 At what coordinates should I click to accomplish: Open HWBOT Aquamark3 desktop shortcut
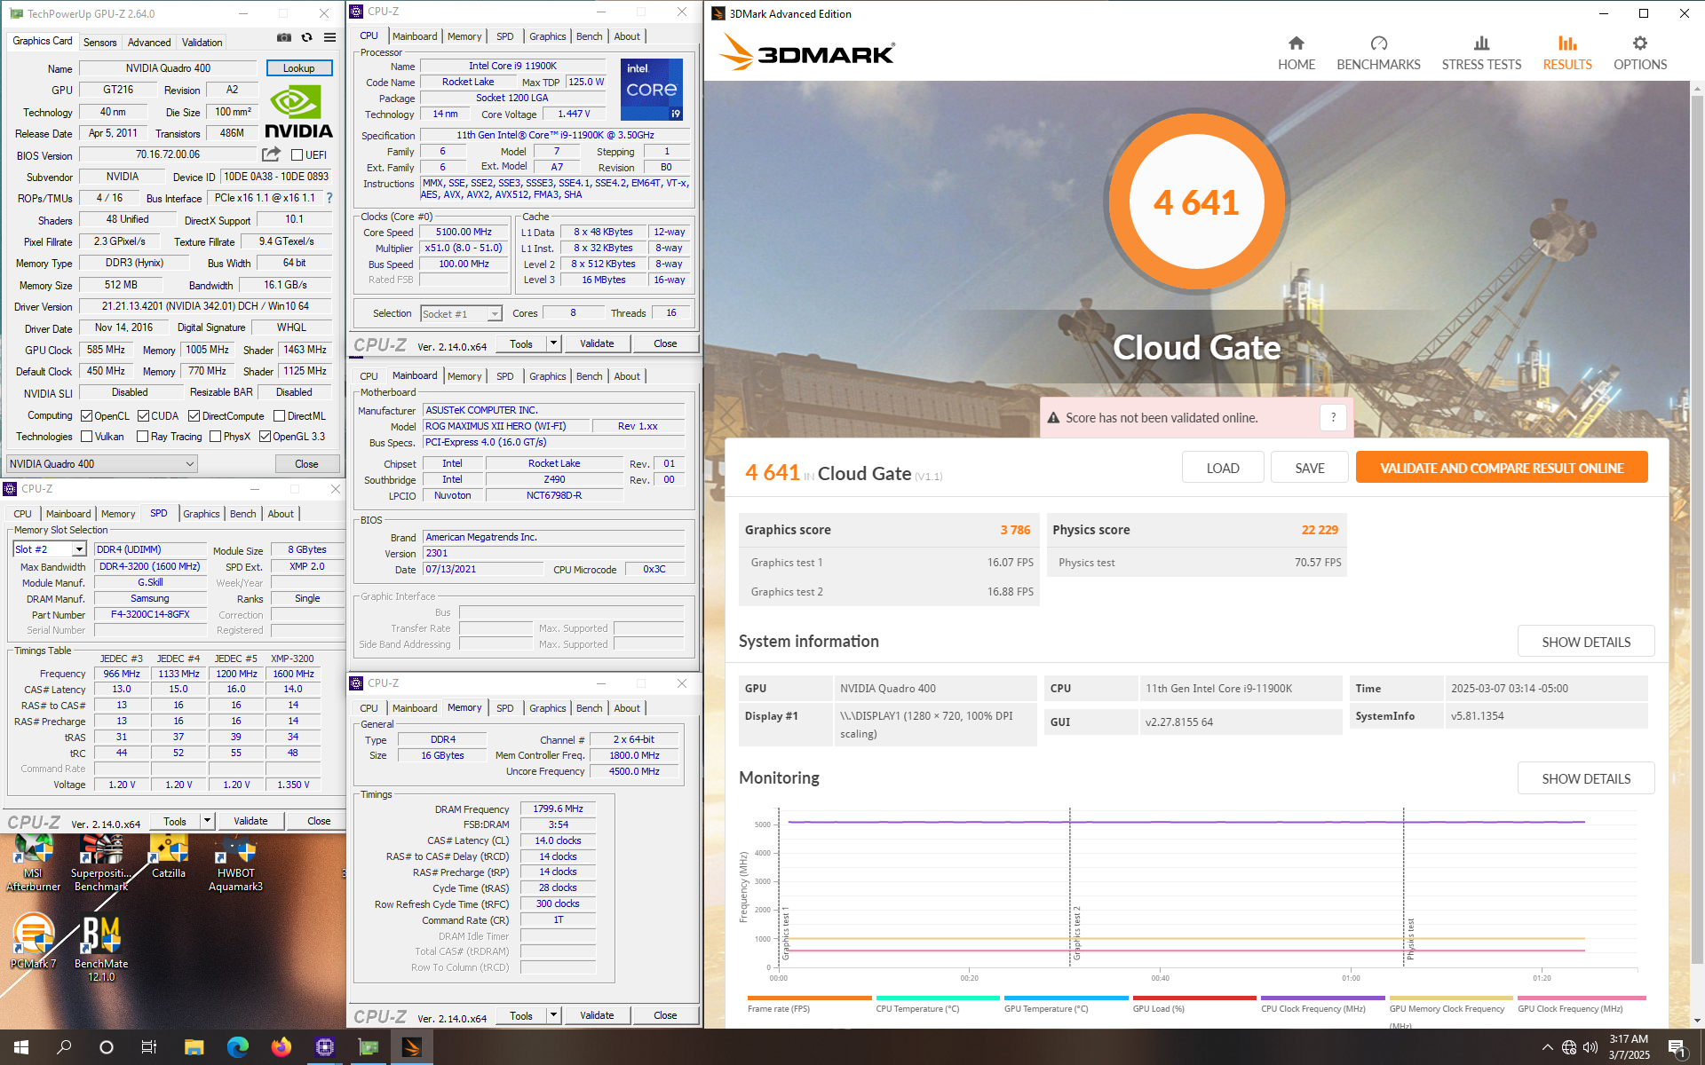[x=235, y=863]
